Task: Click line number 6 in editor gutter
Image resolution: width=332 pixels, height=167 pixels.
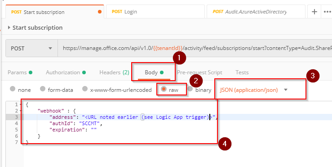Action: [x=16, y=136]
